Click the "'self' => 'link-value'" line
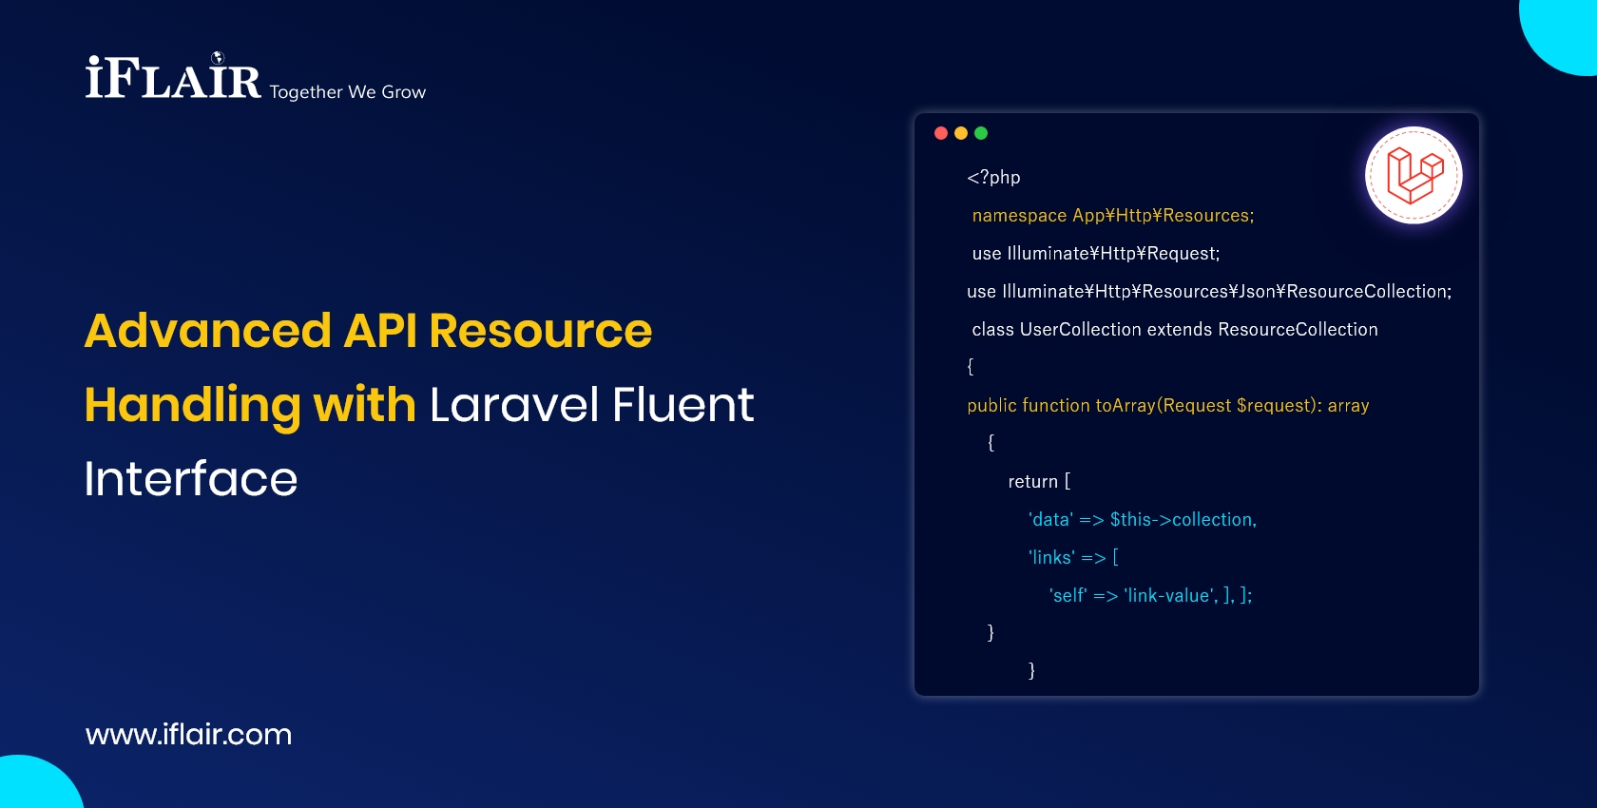The height and width of the screenshot is (808, 1597). coord(1150,596)
